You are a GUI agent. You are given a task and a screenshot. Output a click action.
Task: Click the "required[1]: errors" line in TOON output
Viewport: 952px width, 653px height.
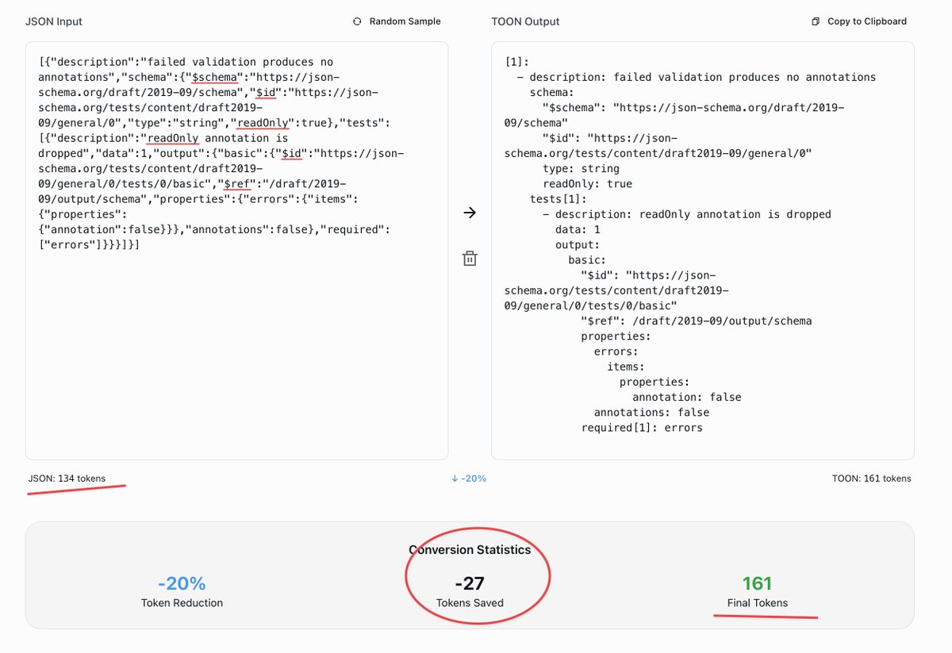pyautogui.click(x=642, y=428)
